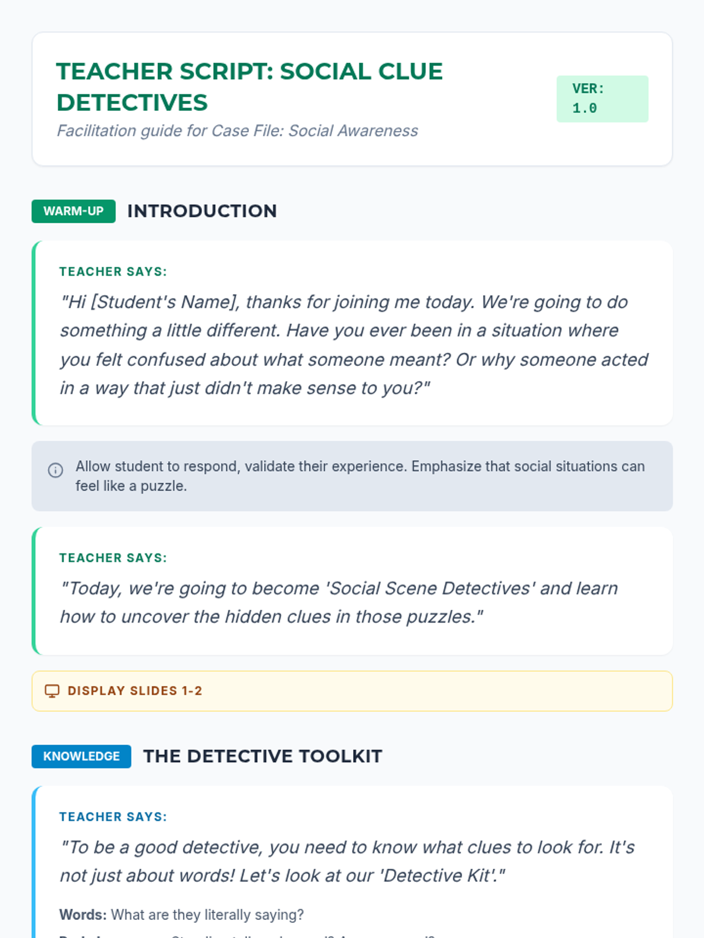
Task: Click the 'To be a good detective' quote
Action: [347, 861]
